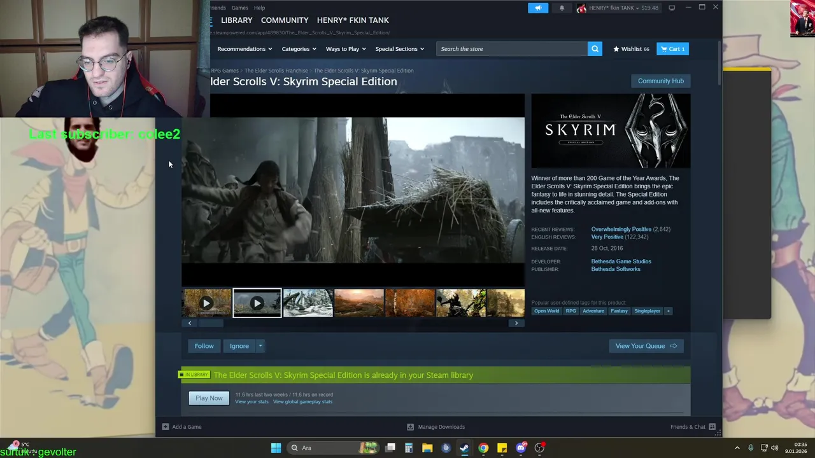This screenshot has width=815, height=458.
Task: Select the sunset landscape screenshot thumbnail
Action: pyautogui.click(x=358, y=303)
